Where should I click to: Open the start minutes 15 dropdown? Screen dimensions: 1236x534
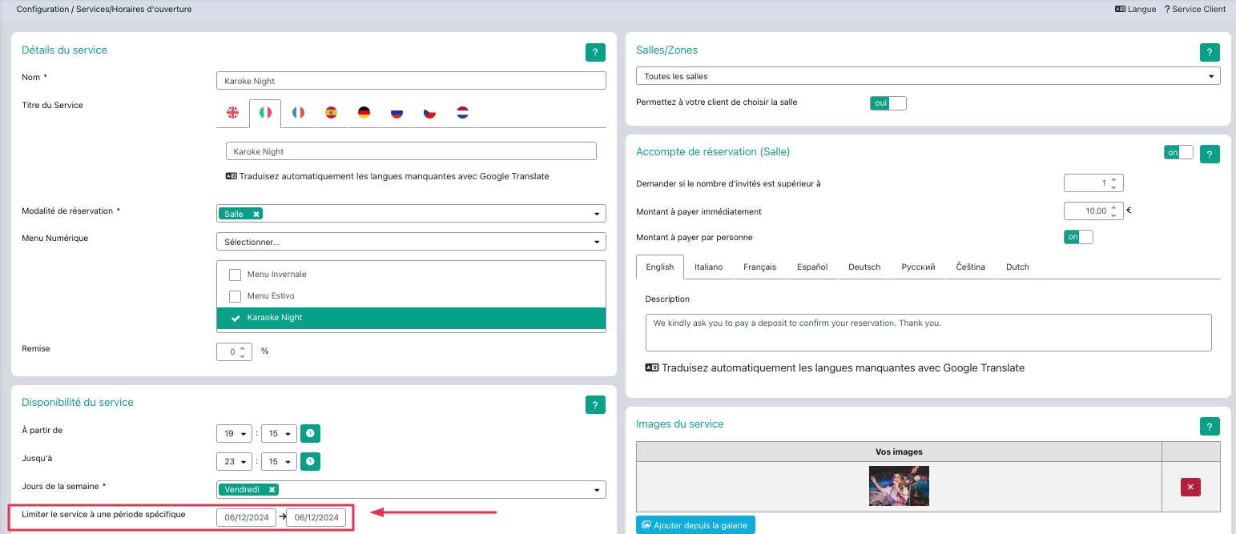click(279, 433)
